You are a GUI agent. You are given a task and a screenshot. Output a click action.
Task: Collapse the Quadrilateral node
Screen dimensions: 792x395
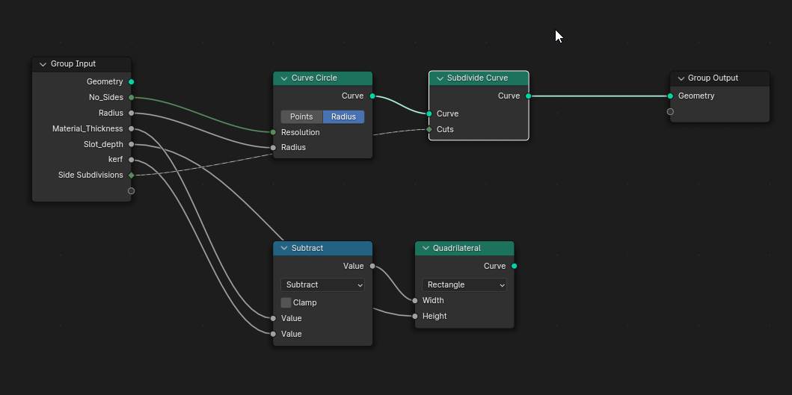pyautogui.click(x=426, y=248)
